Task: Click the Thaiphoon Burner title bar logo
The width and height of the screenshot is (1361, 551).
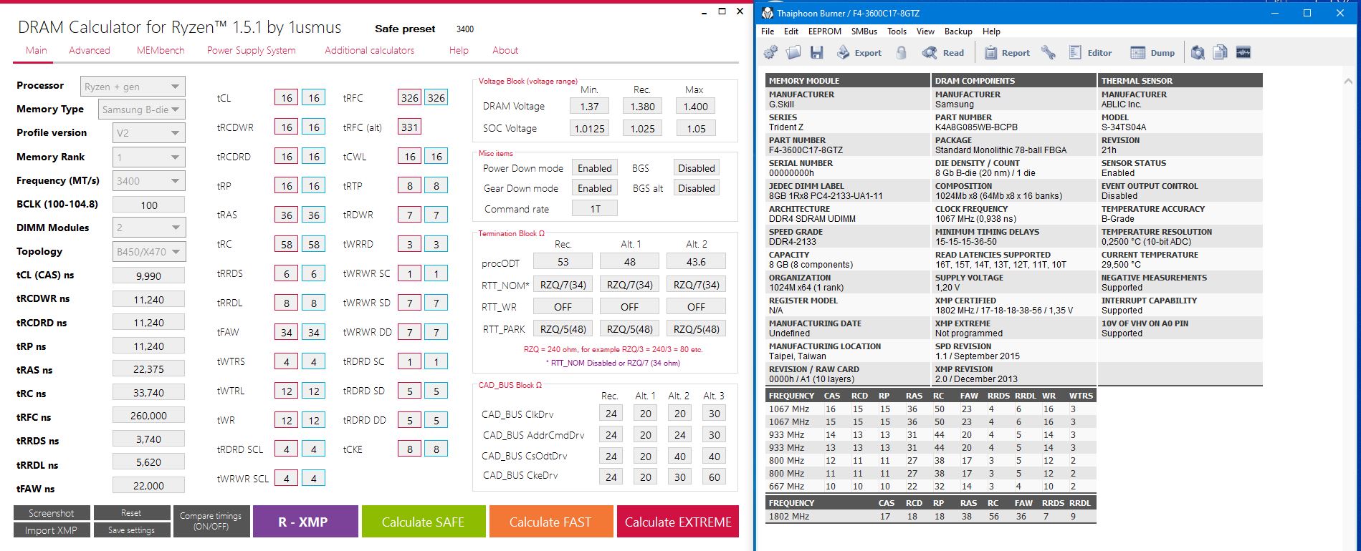Action: pos(768,13)
